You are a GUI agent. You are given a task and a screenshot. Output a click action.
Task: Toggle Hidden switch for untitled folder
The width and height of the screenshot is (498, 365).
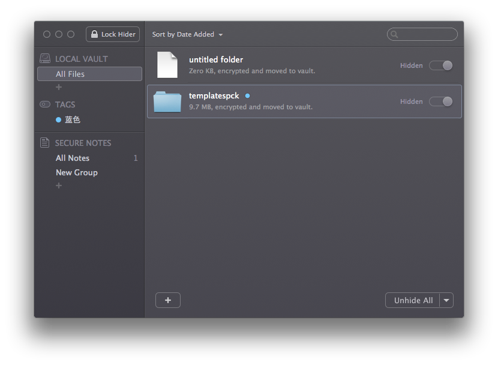coord(441,65)
